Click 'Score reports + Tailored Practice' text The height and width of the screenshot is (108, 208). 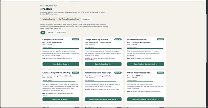100,43
